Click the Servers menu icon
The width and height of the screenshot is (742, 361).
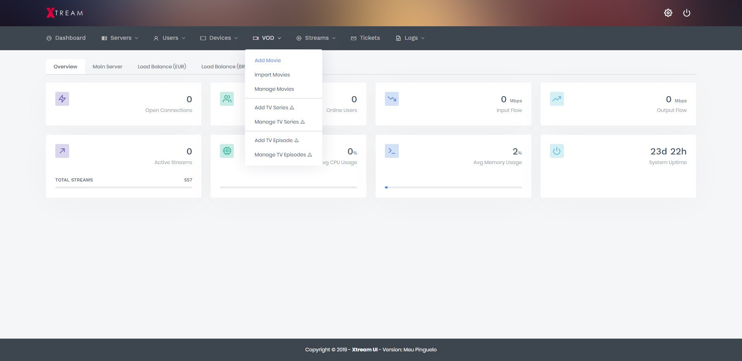(x=104, y=38)
